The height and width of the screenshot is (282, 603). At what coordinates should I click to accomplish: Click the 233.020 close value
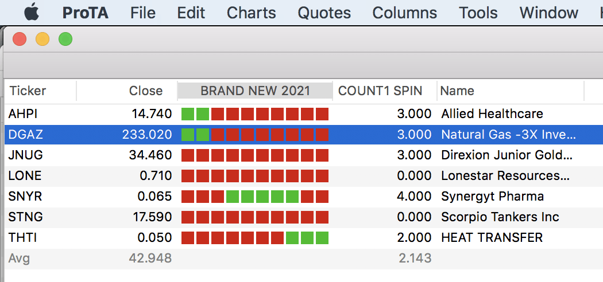147,135
